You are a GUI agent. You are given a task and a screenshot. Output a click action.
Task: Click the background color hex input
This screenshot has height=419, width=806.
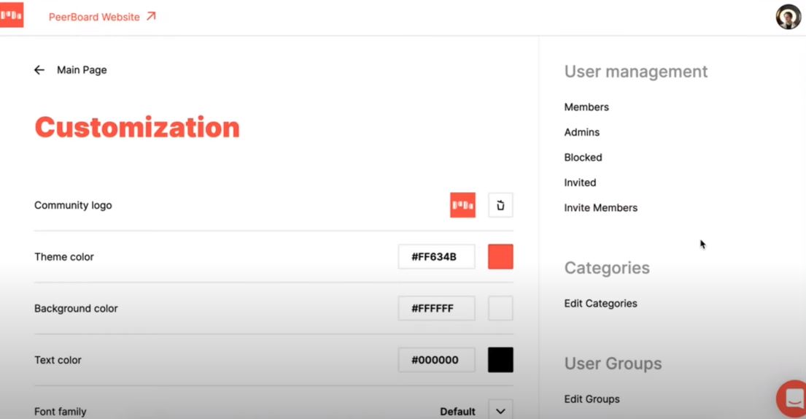pos(436,308)
